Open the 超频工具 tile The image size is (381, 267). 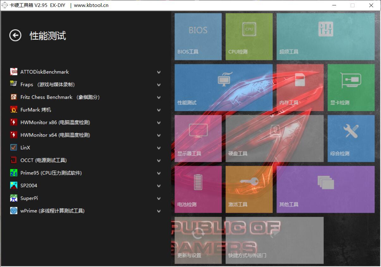coord(326,37)
